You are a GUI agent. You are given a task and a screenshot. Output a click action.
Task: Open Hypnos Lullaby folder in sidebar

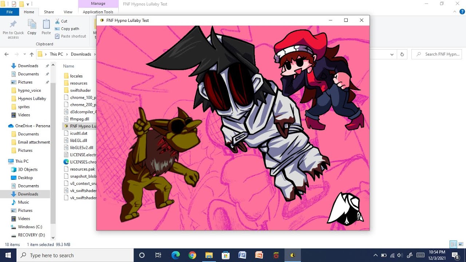click(x=32, y=99)
